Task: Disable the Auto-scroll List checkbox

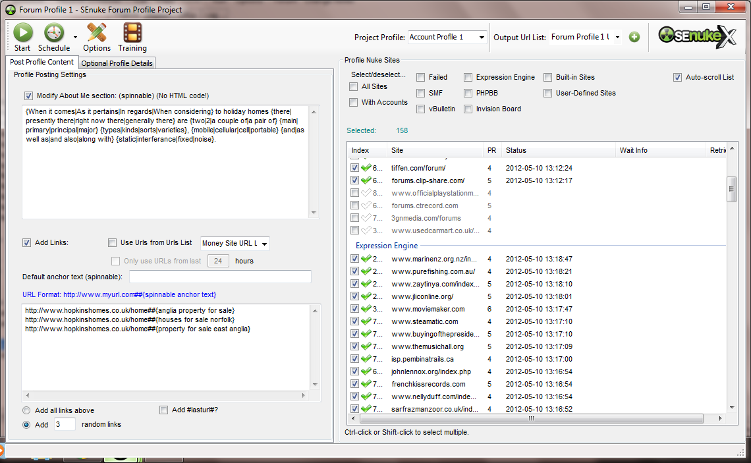Action: click(677, 78)
